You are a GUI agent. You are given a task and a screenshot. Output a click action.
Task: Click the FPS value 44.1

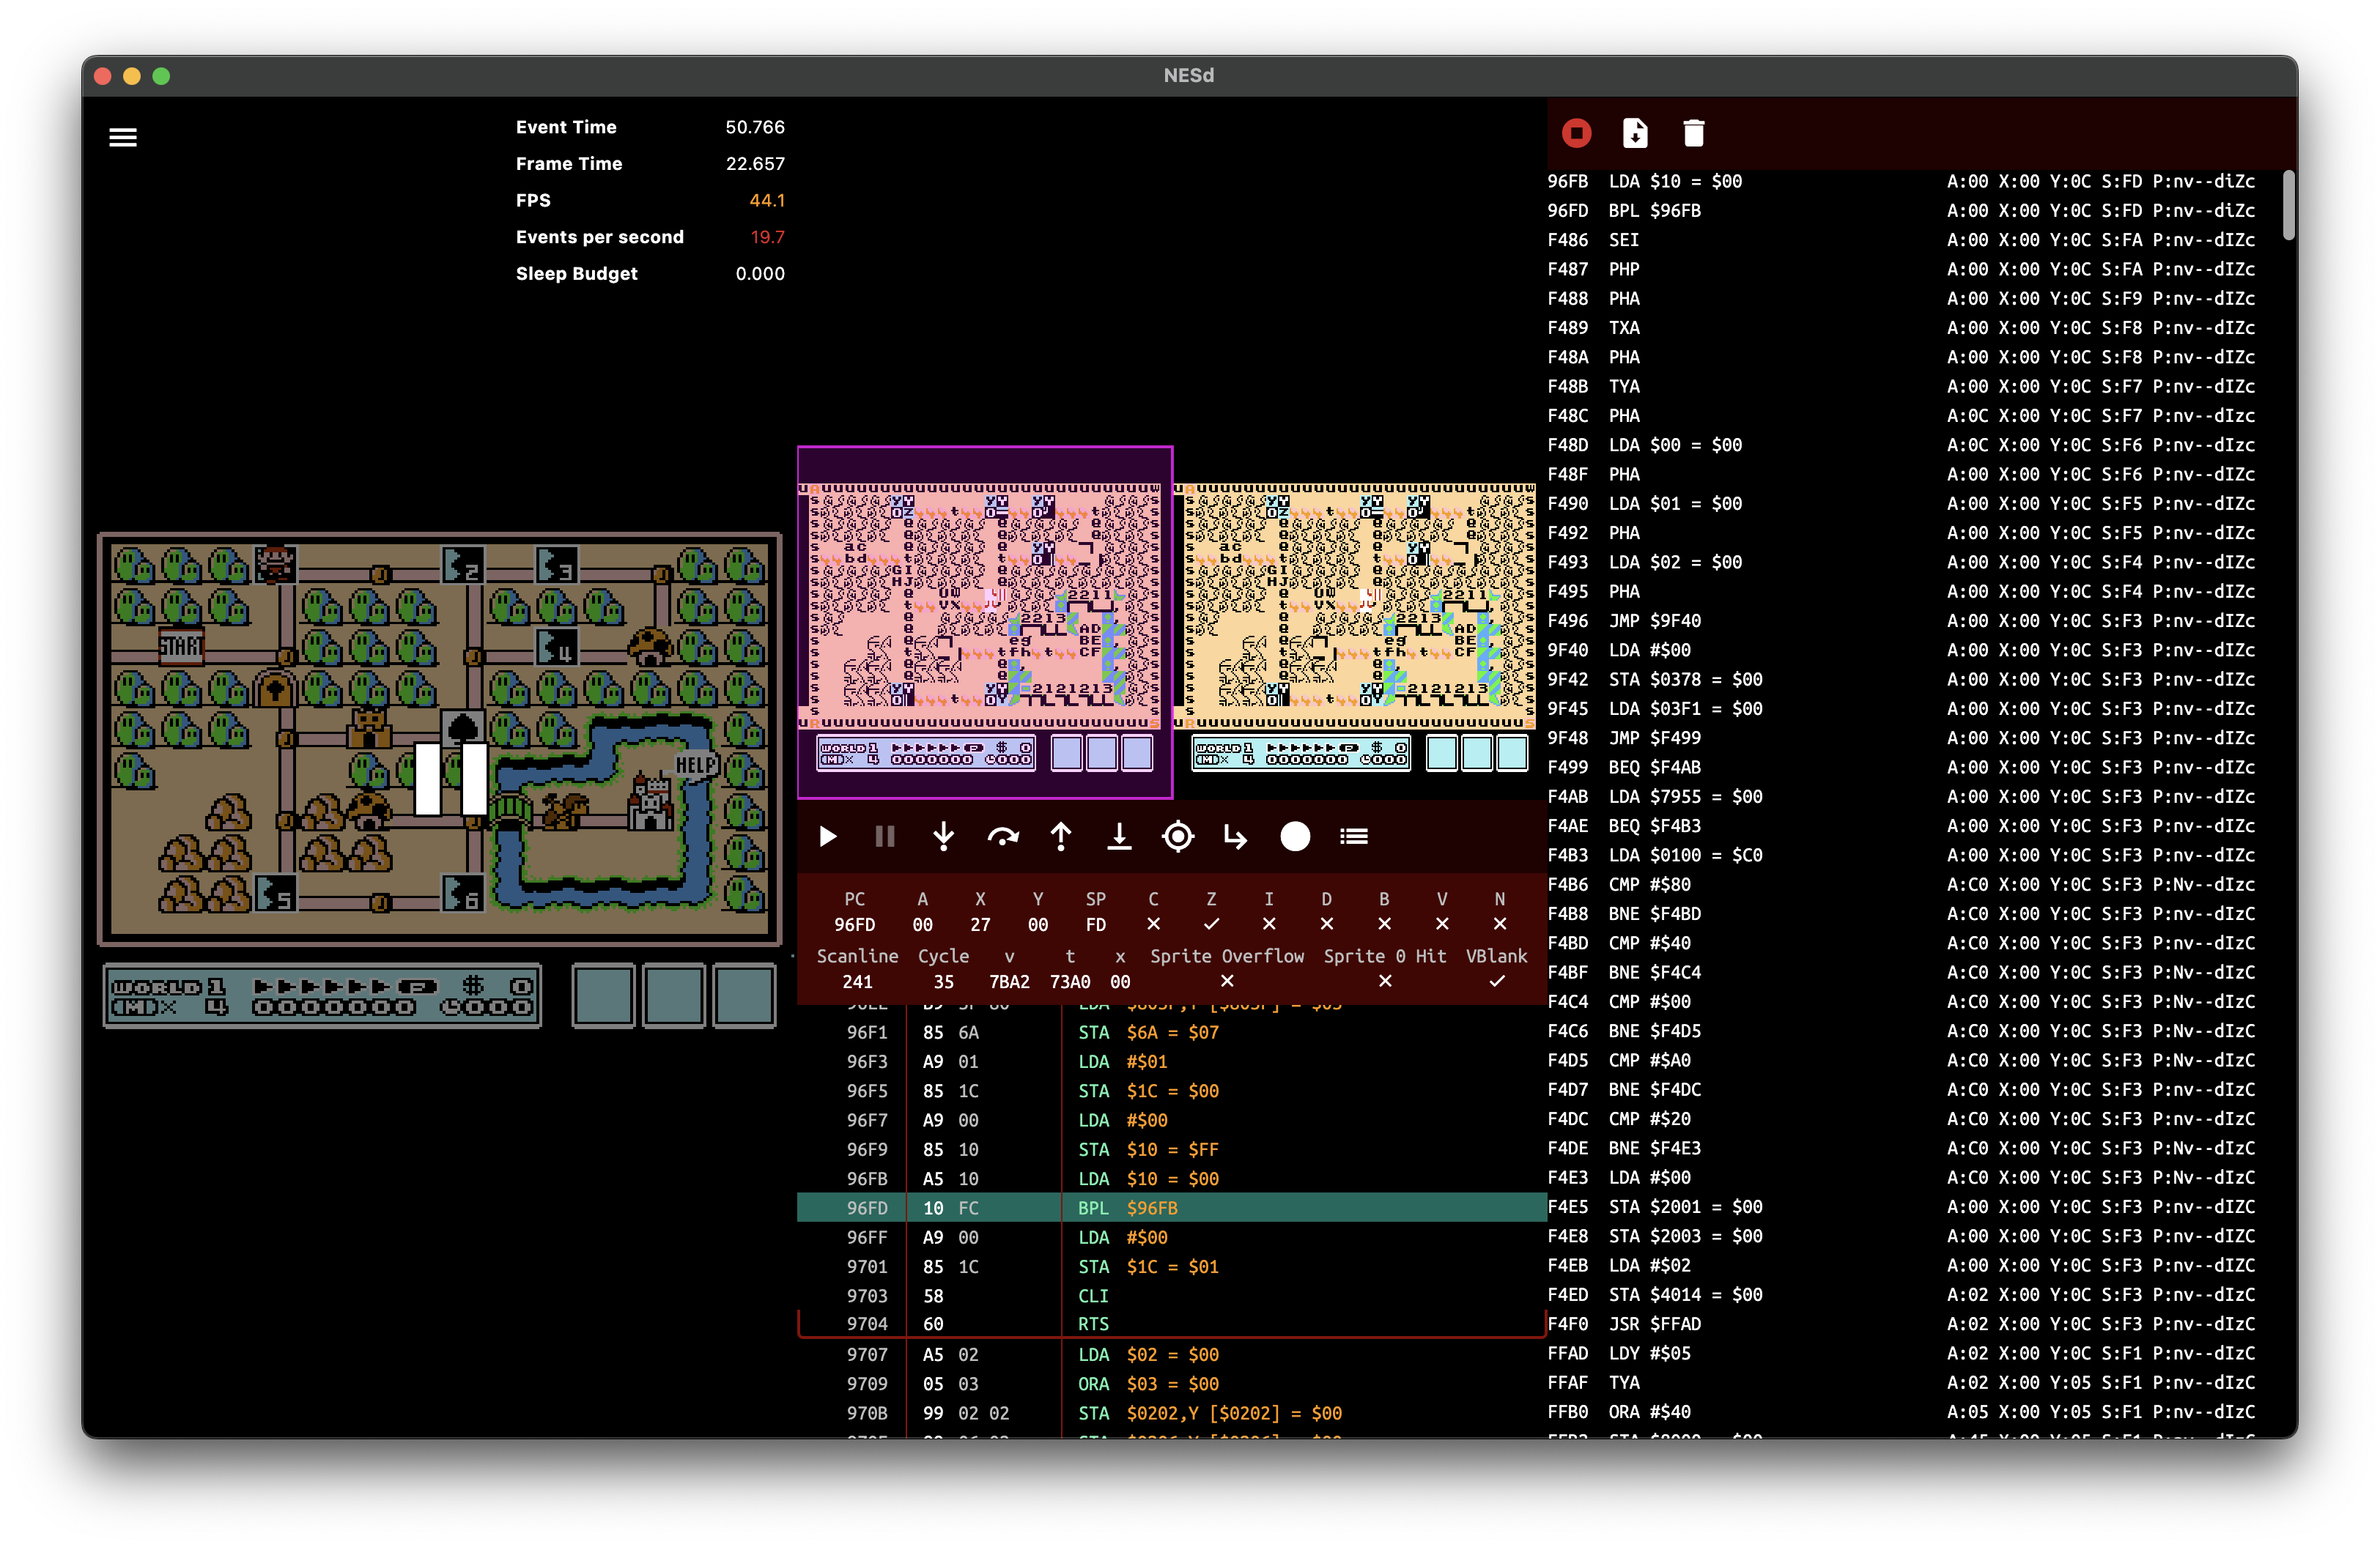pyautogui.click(x=767, y=201)
